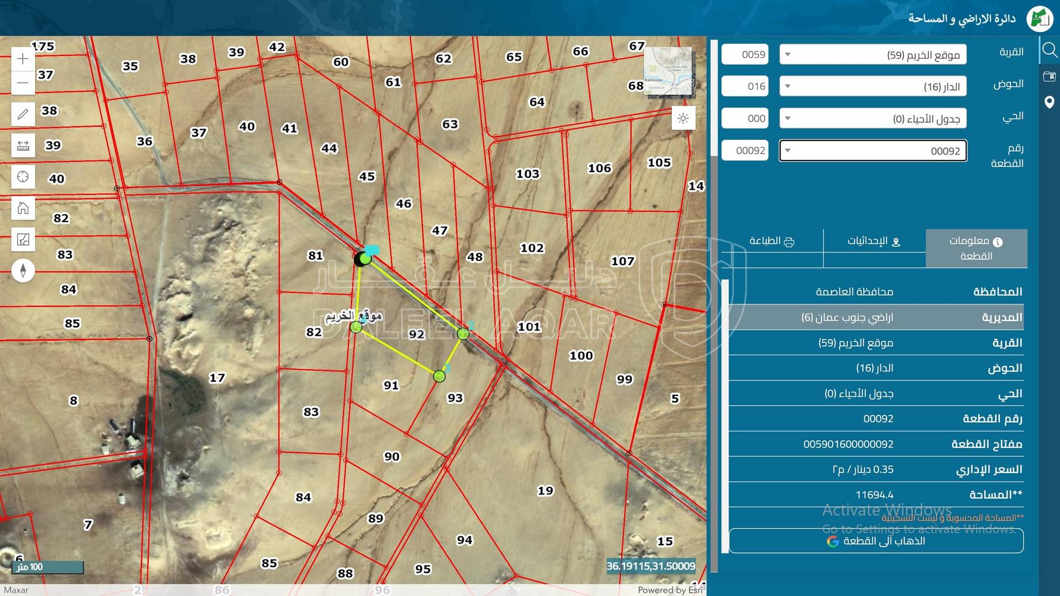Switch to the coordinates tab (الإحداثيات)
The height and width of the screenshot is (596, 1060).
pos(874,241)
